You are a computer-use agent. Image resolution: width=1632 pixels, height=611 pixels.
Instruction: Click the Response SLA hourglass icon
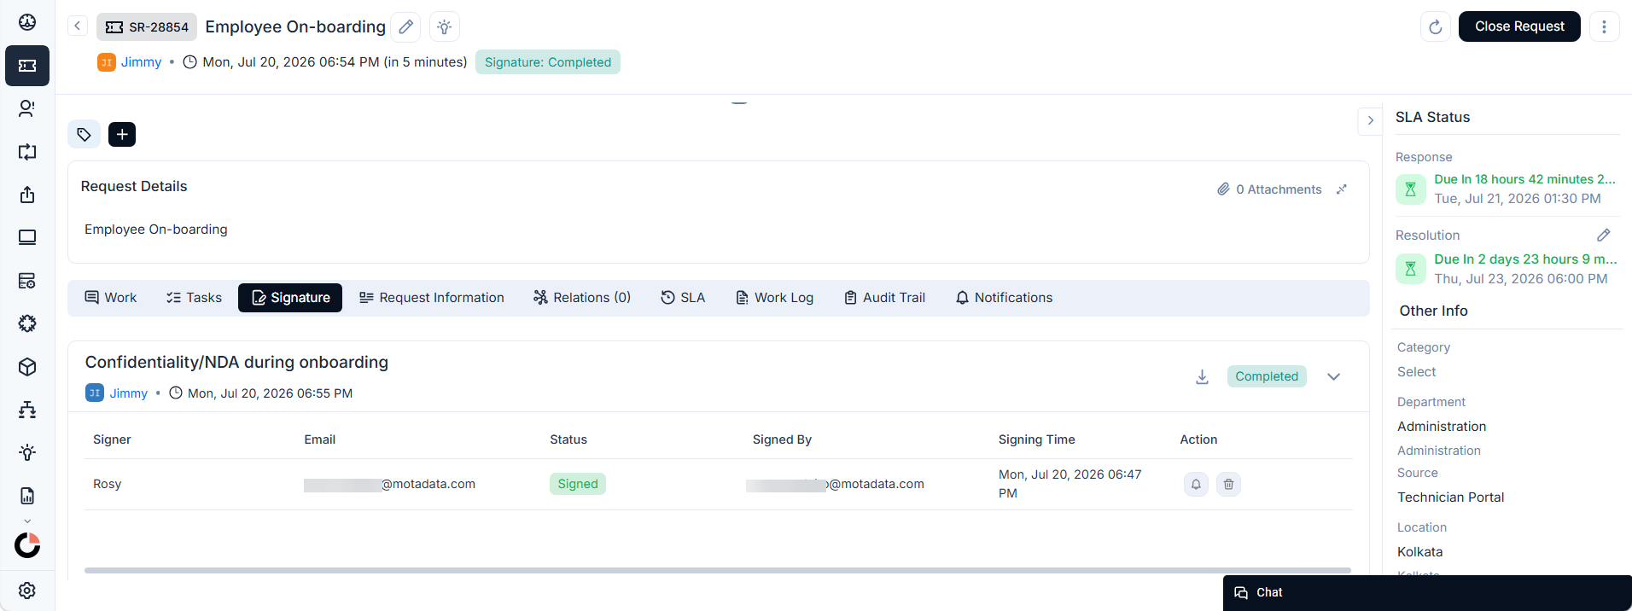1411,189
